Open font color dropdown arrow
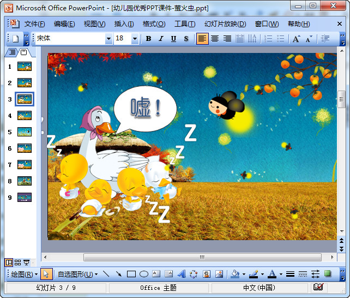 tap(281, 274)
